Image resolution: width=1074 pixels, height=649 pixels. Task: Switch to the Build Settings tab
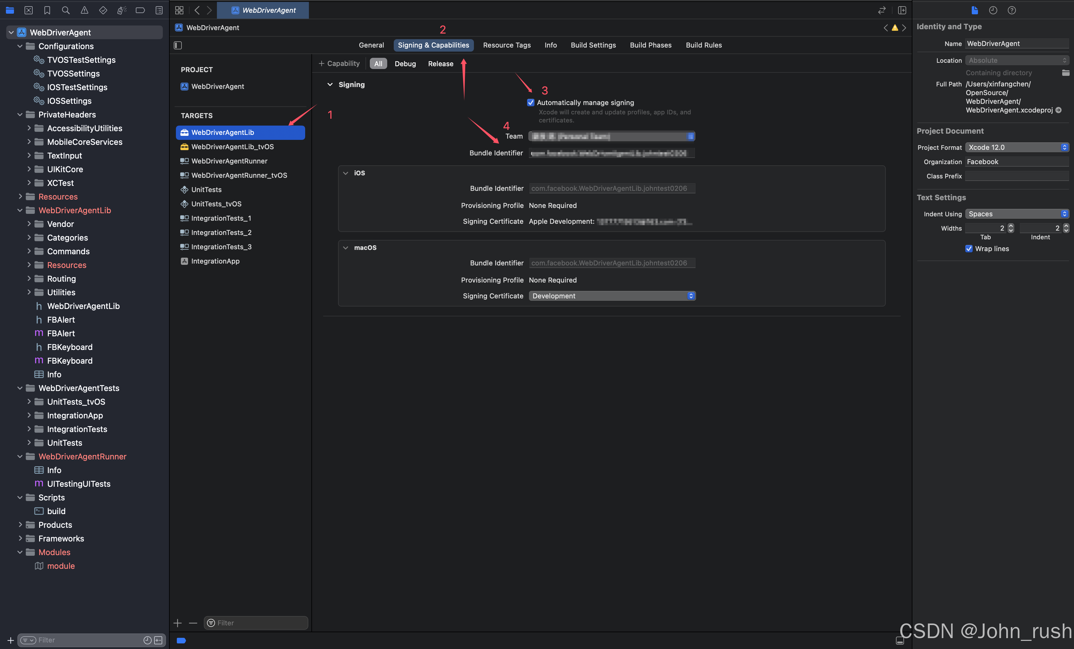(x=593, y=45)
